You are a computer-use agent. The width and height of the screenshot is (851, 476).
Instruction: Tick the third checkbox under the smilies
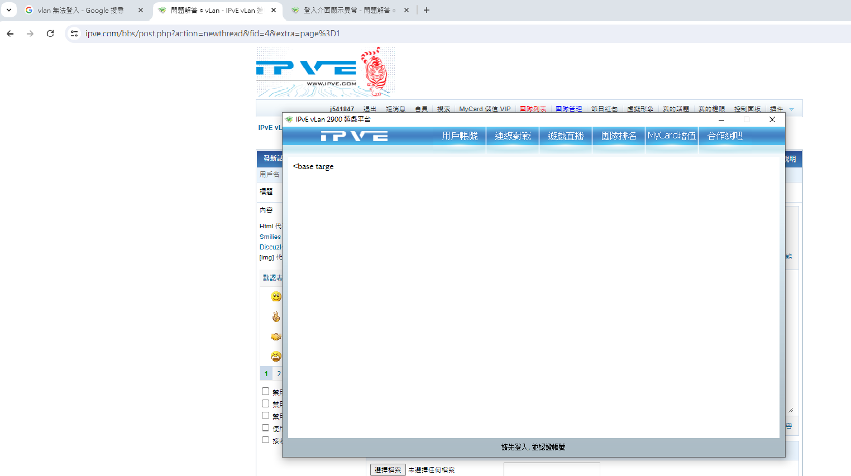pos(266,416)
